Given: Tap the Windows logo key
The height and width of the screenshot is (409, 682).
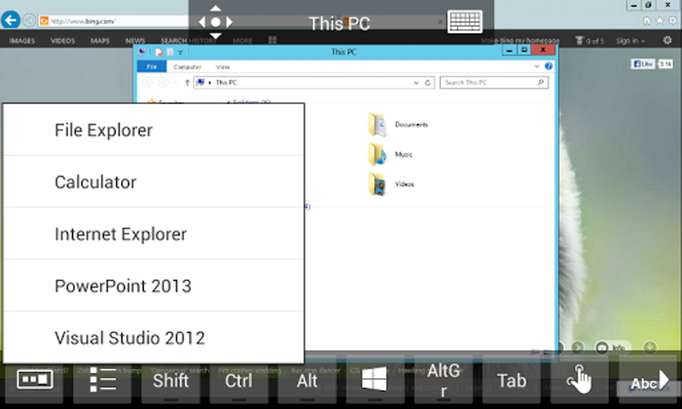Looking at the screenshot, I should point(374,379).
